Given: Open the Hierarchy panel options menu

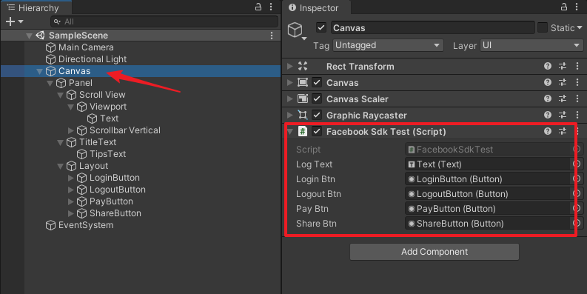Looking at the screenshot, I should [271, 7].
